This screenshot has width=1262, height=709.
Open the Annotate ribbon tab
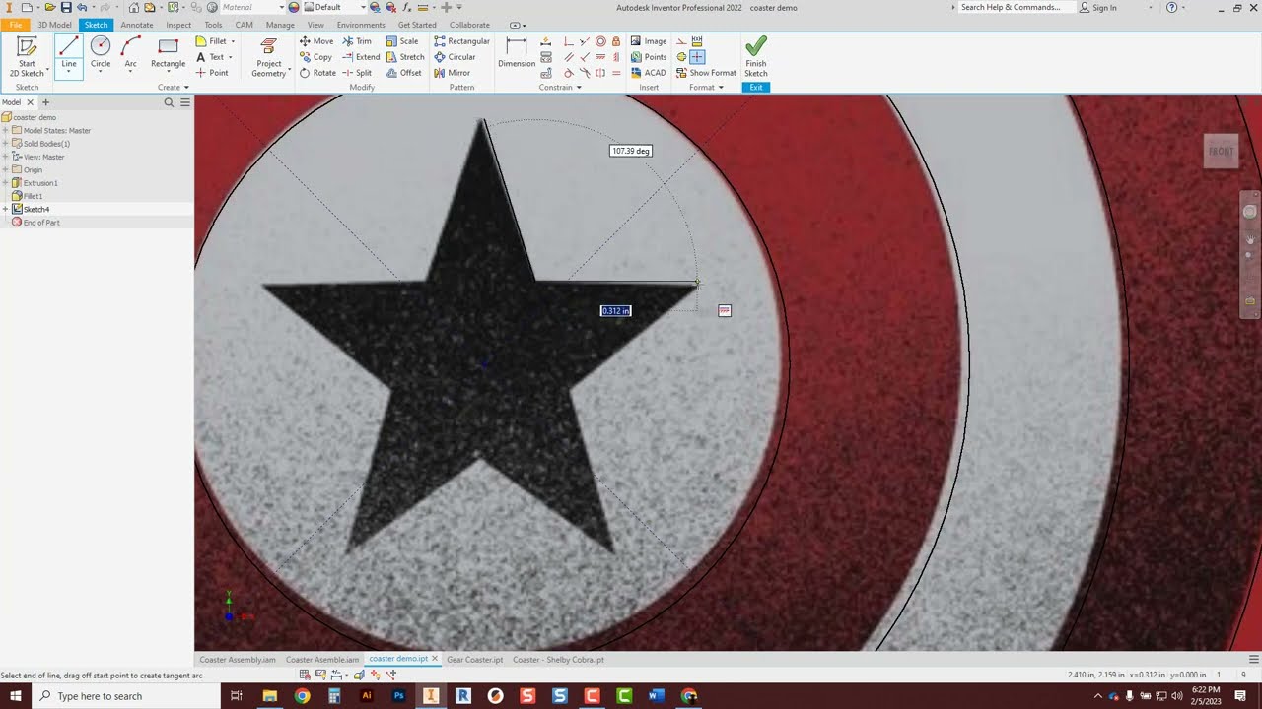137,25
